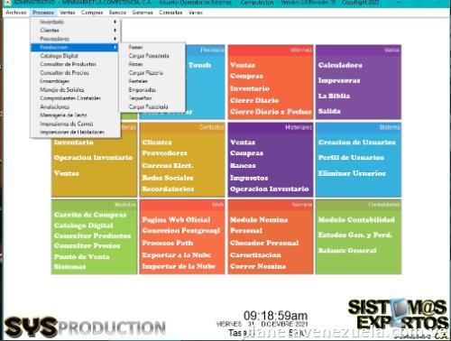Screen dimensions: 451x341
Task: Open Proveedores in the Contactos tile
Action: click(164, 153)
